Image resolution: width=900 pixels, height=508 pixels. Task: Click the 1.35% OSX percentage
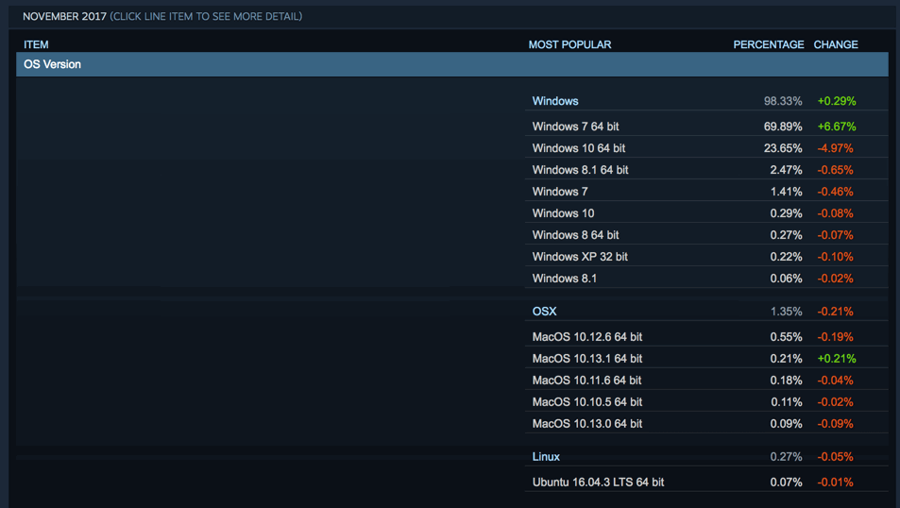pos(786,311)
